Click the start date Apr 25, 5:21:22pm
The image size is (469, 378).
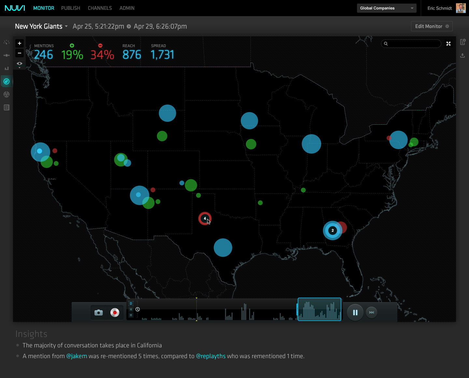click(98, 26)
